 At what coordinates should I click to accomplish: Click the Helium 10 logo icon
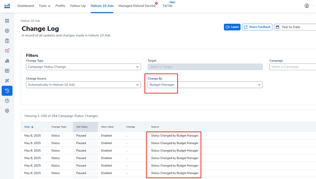(x=7, y=6)
